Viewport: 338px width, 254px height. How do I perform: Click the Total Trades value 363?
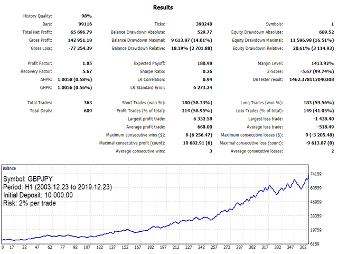(88, 103)
